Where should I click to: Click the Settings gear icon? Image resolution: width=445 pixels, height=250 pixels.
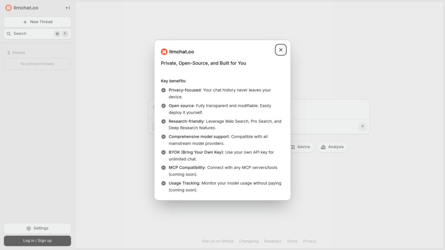(29, 228)
